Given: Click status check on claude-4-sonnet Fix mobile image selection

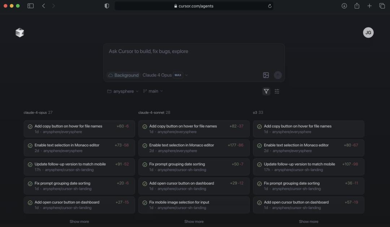Looking at the screenshot, I should click(x=145, y=203).
